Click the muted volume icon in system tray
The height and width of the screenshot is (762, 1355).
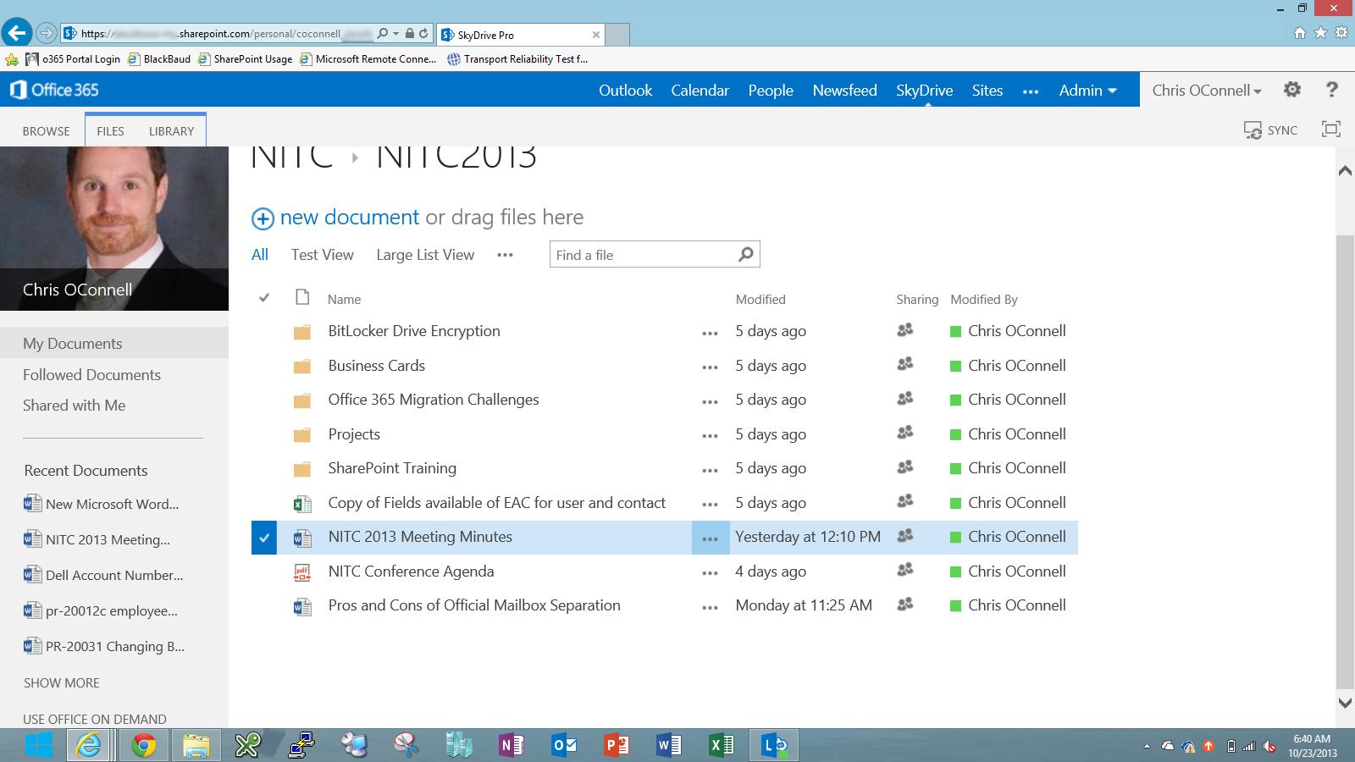click(1269, 746)
